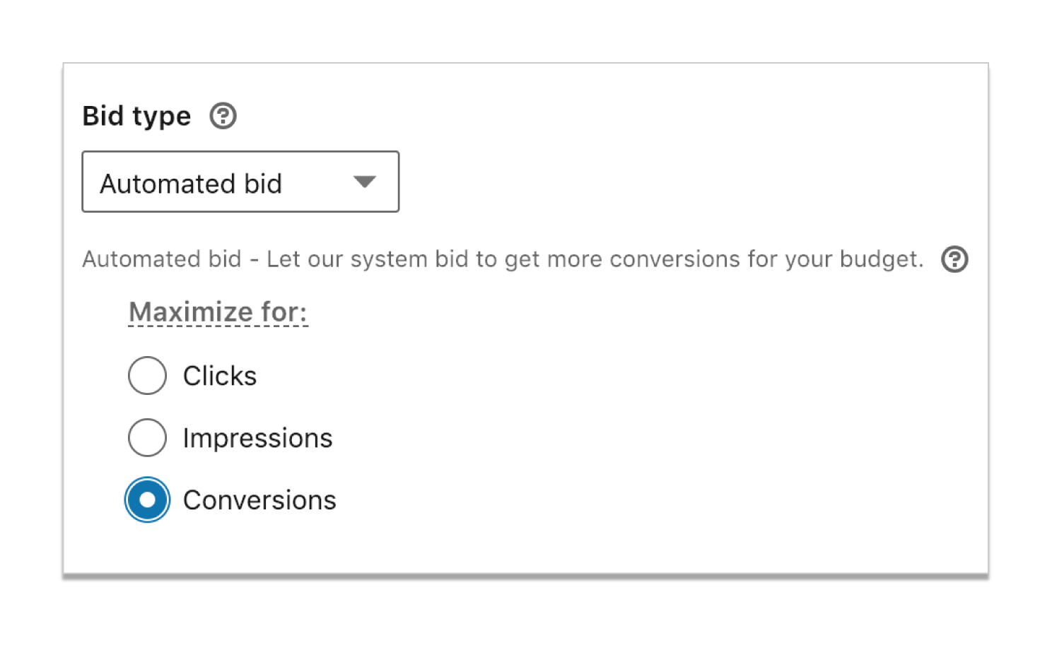Image resolution: width=1052 pixels, height=650 pixels.
Task: Click the 'Bid type' heading text
Action: pos(136,117)
